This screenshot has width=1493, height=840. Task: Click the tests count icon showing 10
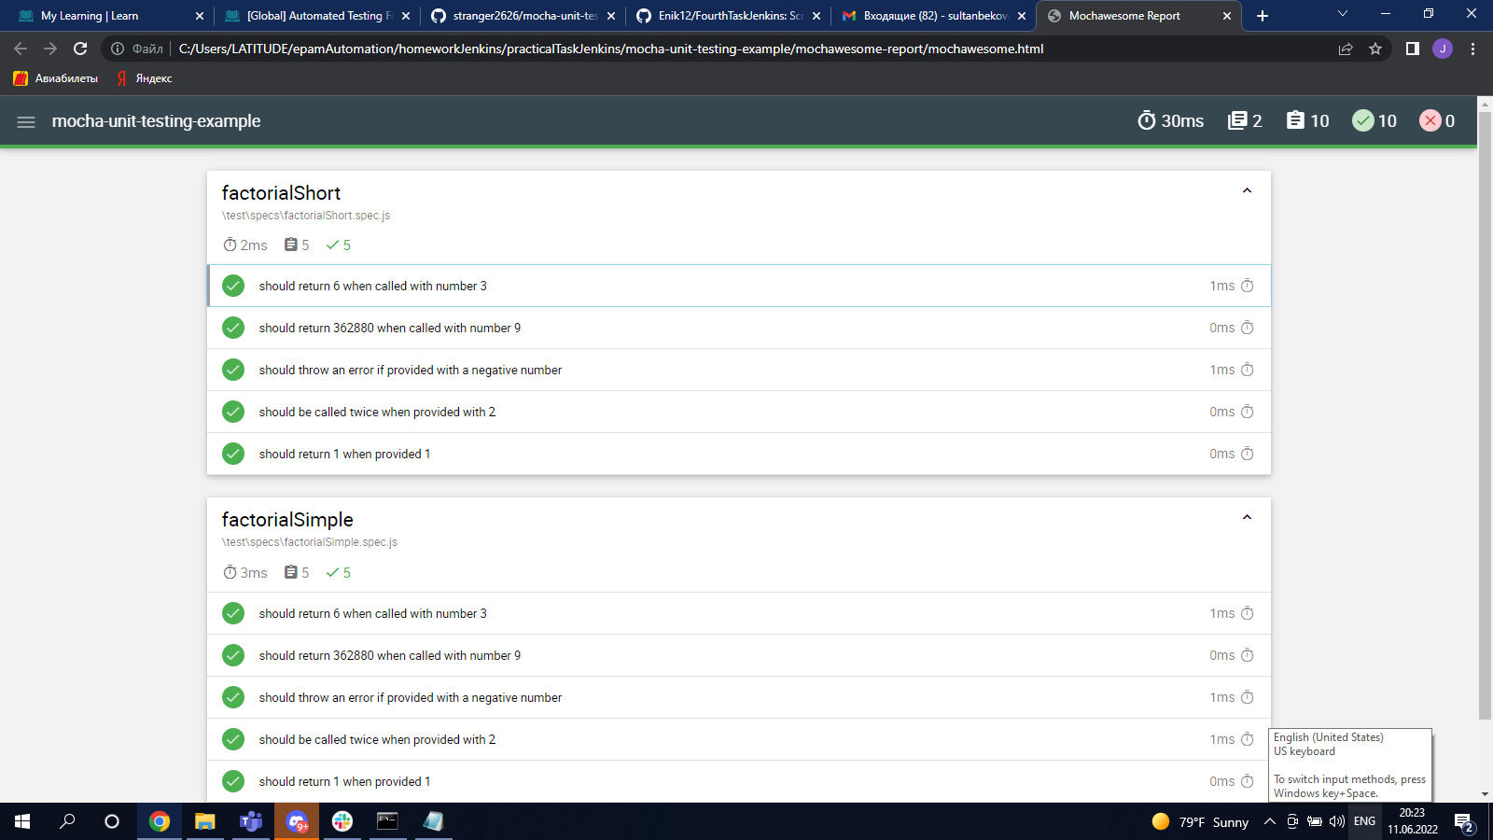pyautogui.click(x=1295, y=120)
